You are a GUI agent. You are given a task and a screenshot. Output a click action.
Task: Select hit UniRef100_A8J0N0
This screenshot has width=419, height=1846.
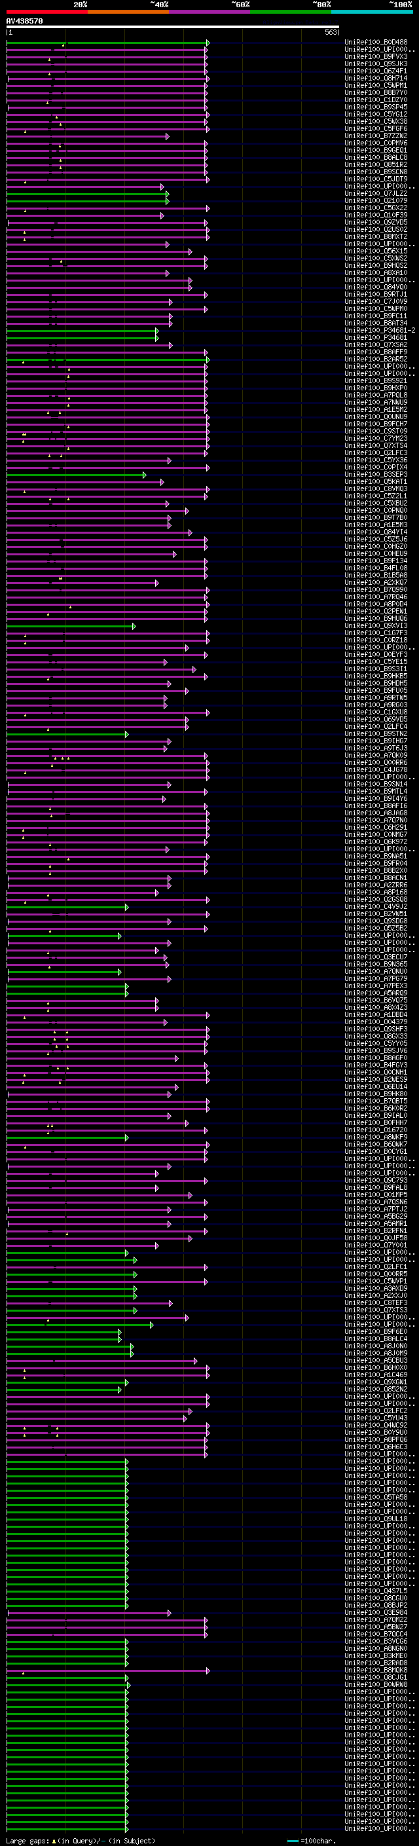(x=376, y=1346)
